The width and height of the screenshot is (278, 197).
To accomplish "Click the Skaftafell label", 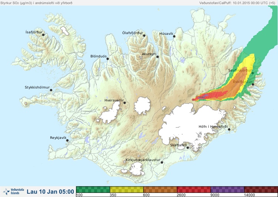I will pyautogui.click(x=178, y=145).
